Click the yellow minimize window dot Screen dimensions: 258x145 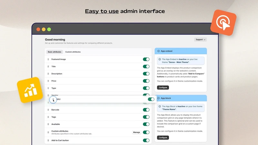44,29
